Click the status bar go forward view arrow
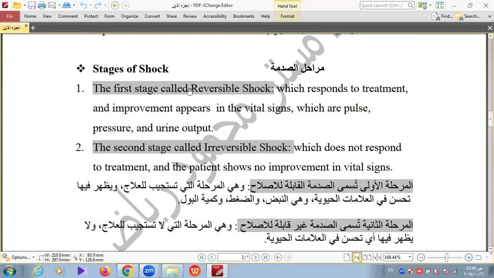 point(288,258)
